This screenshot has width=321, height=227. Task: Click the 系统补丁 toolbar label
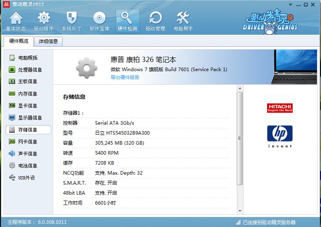coord(71,28)
